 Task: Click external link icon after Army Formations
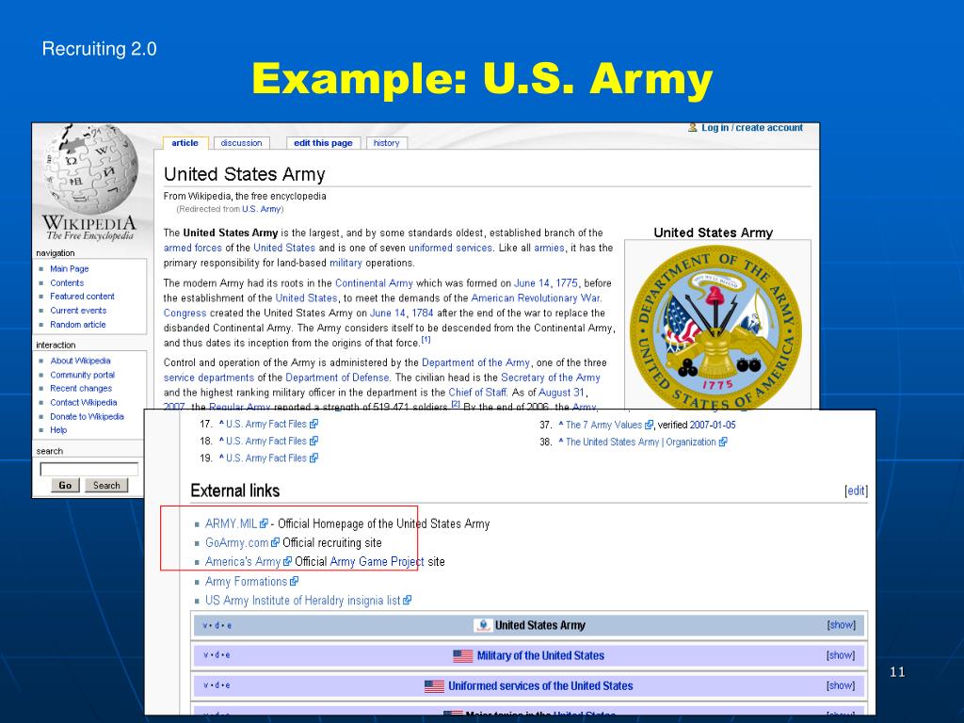click(294, 581)
